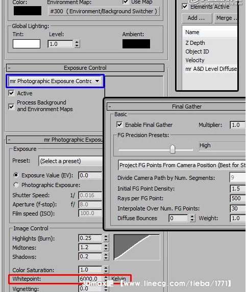
Task: Click the Name column header
Action: 210,32
